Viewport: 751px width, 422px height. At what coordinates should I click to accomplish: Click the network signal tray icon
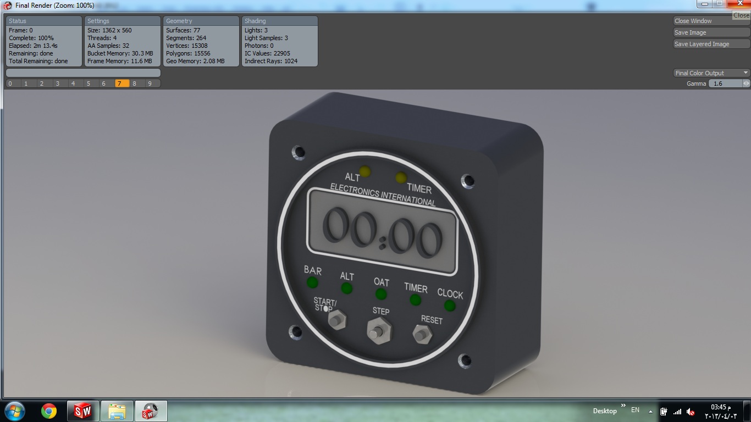(677, 412)
